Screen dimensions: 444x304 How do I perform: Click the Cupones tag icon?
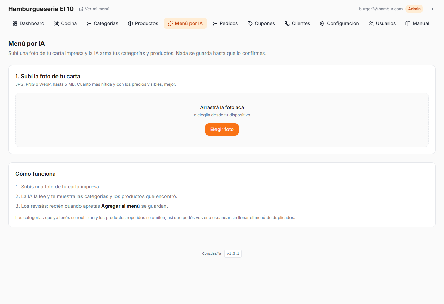250,23
